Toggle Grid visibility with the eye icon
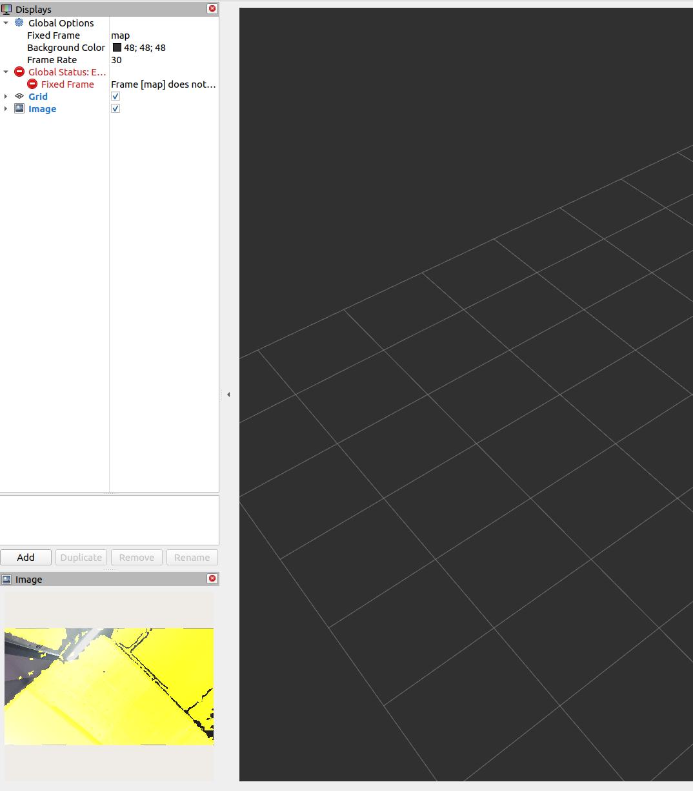The image size is (693, 791). [x=19, y=96]
